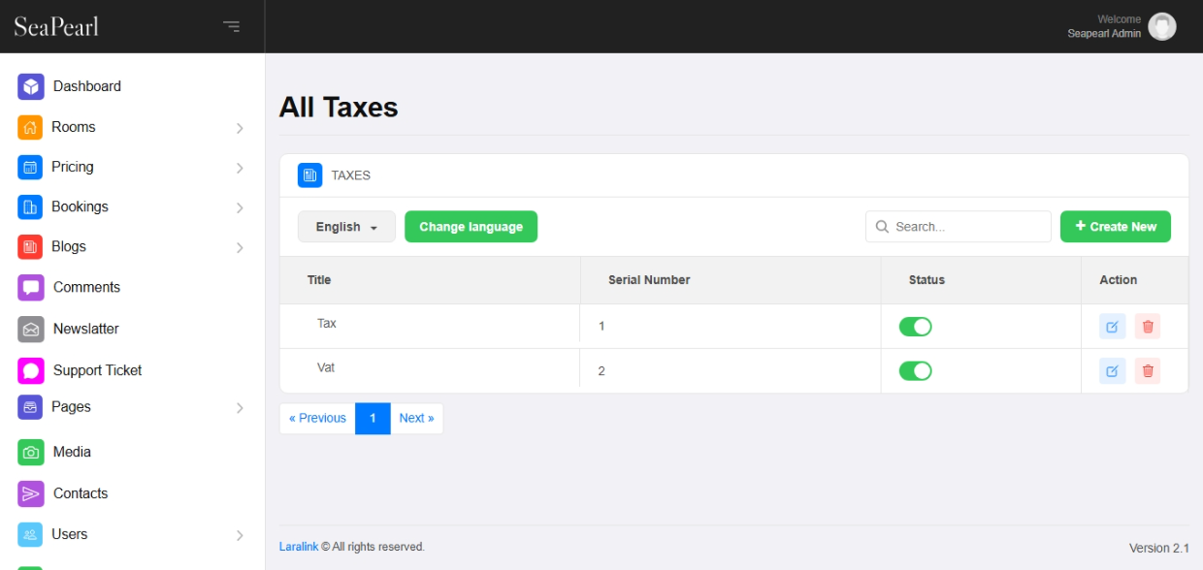Expand the Rooms submenu chevron

240,128
